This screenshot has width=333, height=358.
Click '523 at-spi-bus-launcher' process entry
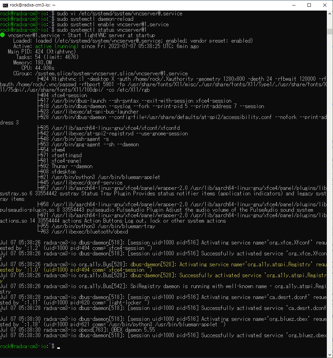88,111
